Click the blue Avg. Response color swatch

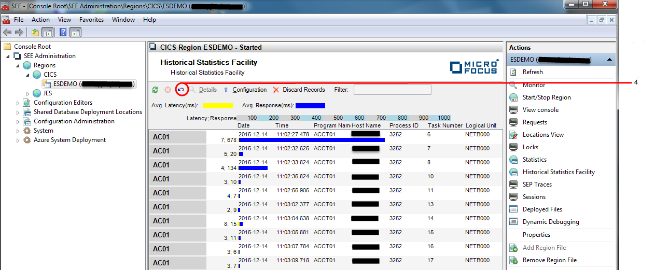click(x=310, y=106)
